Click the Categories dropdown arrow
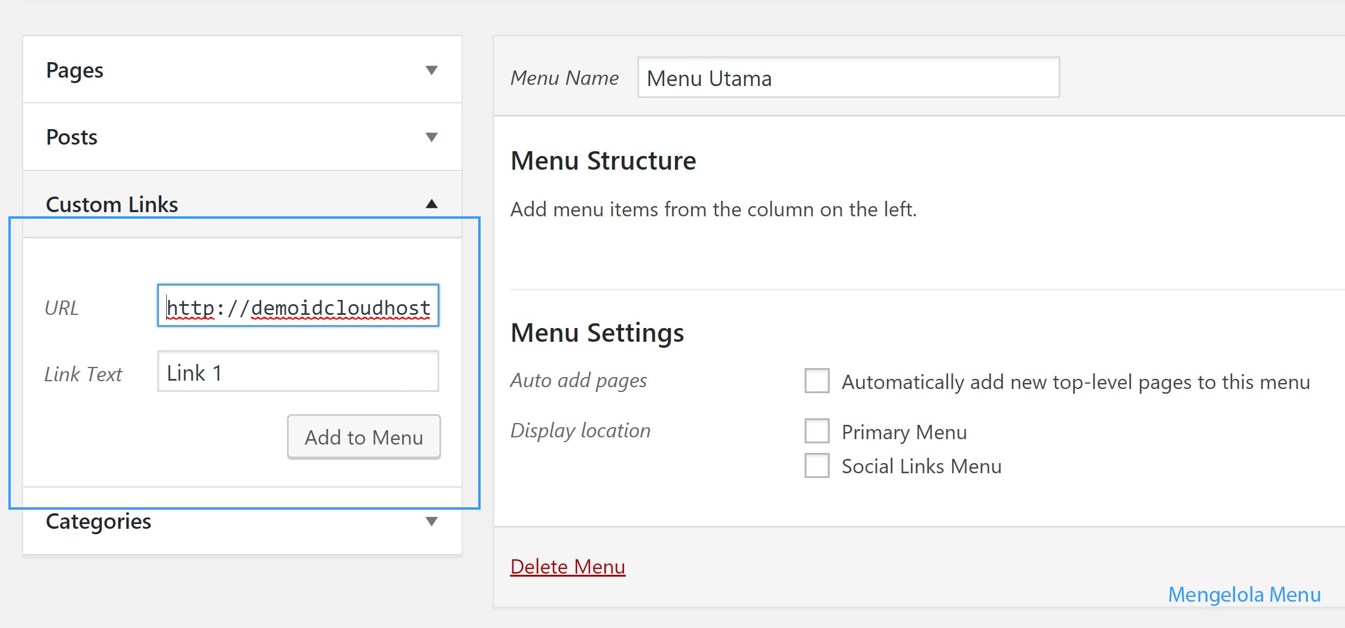This screenshot has height=628, width=1345. 430,521
